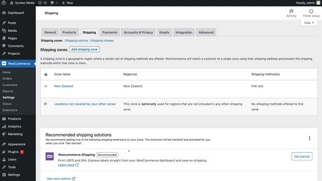Click the Shipping method(s) column header
Image resolution: width=322 pixels, height=181 pixels.
click(265, 74)
